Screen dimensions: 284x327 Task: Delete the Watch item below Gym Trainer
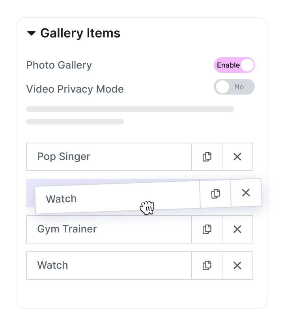pyautogui.click(x=237, y=266)
